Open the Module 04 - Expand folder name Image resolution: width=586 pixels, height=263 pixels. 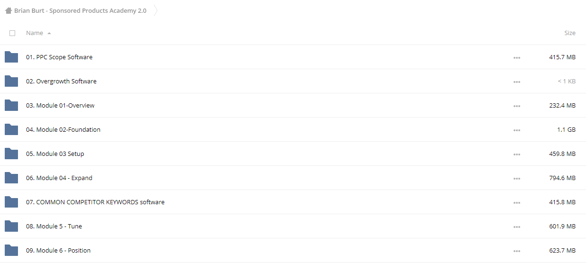(x=59, y=178)
